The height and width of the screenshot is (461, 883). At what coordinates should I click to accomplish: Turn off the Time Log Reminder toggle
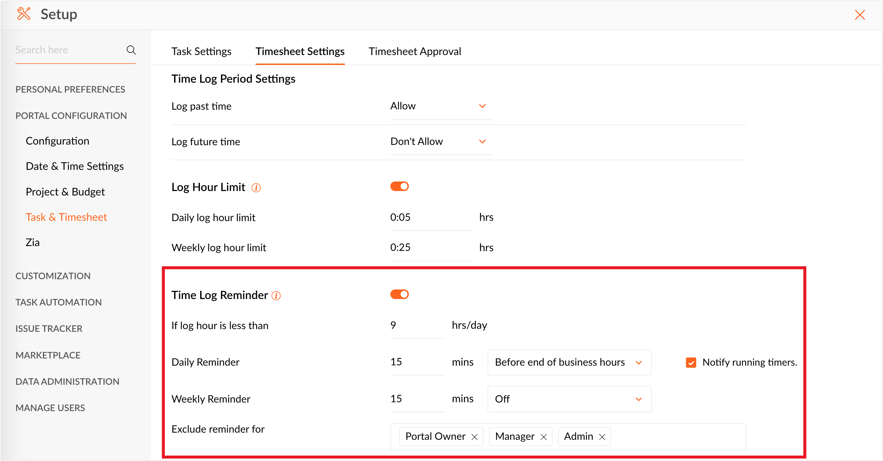coord(399,295)
